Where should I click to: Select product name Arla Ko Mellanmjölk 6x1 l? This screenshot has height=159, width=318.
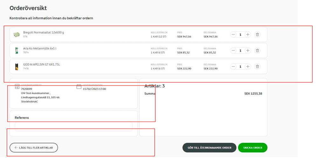pyautogui.click(x=40, y=48)
